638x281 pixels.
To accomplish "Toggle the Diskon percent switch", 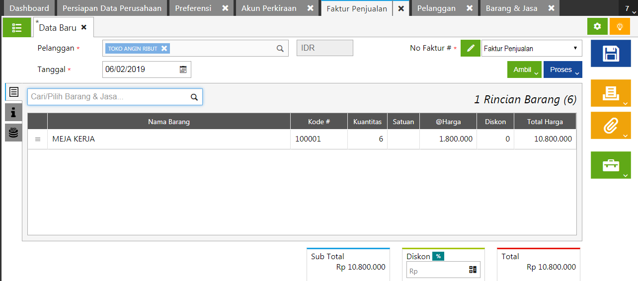I will pos(438,257).
